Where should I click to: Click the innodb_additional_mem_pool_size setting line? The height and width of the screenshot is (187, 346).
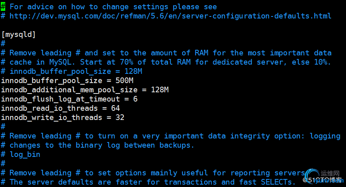tap(85, 90)
